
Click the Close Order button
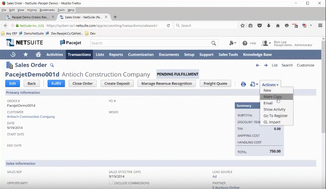click(x=83, y=83)
